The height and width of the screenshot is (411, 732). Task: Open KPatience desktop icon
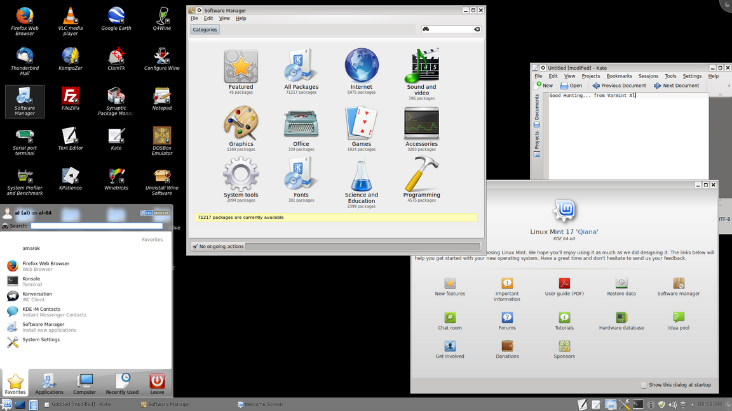point(71,178)
